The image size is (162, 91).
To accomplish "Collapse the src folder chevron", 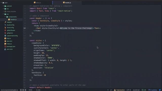I will [3, 14].
